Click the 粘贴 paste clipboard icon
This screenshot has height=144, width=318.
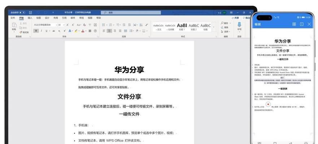click(14, 25)
